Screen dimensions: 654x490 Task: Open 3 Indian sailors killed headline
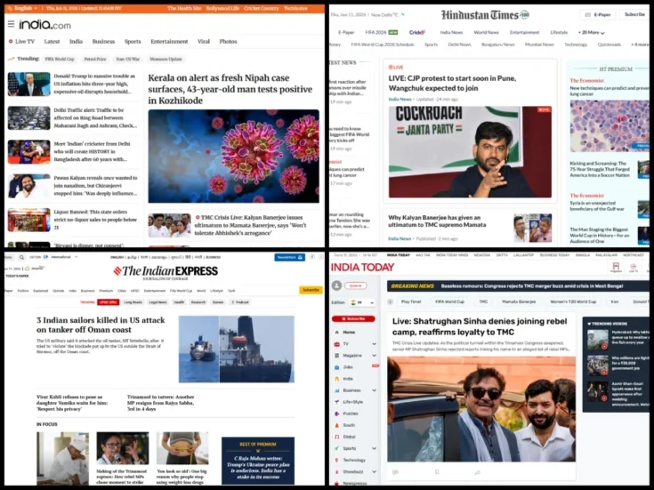tap(101, 325)
